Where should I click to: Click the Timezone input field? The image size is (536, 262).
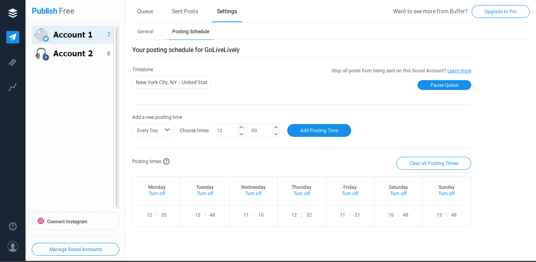click(171, 83)
